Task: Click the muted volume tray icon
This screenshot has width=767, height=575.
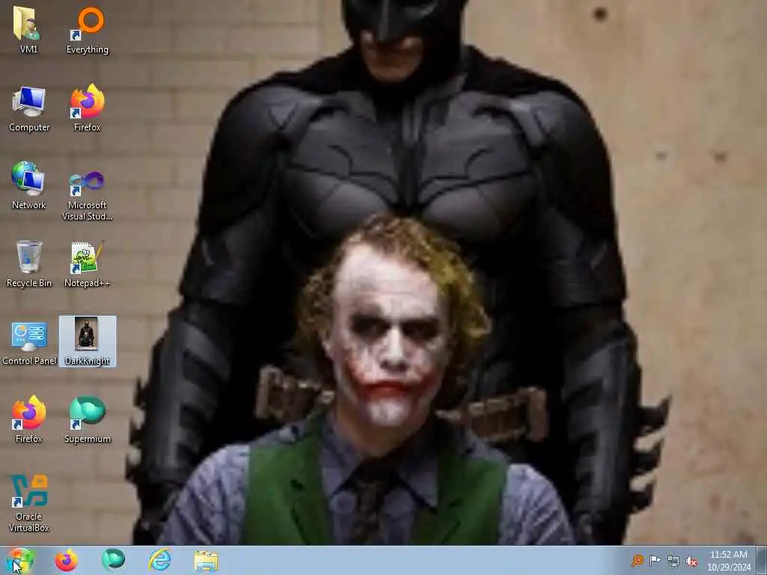Action: [x=691, y=562]
